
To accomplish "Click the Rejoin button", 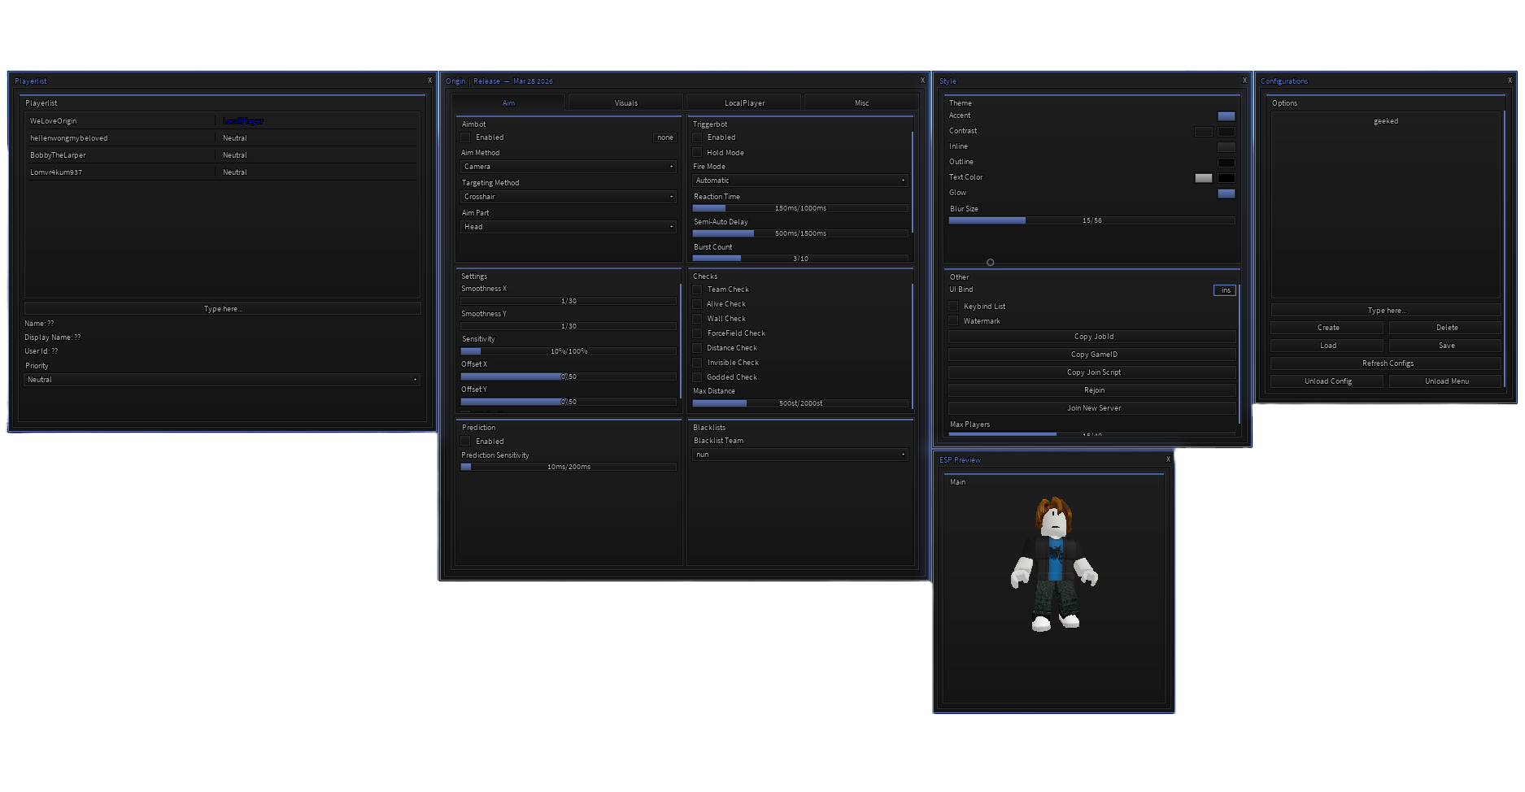I will (x=1092, y=390).
